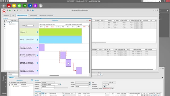This screenshot has width=170, height=96.
Task: Open the Artikeltyp dropdown
Action: 48,86
